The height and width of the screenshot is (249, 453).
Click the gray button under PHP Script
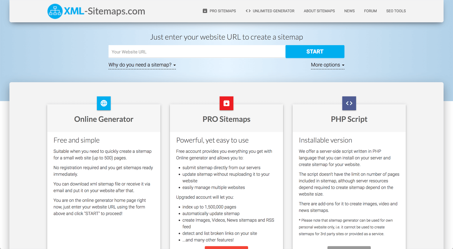[349, 247]
